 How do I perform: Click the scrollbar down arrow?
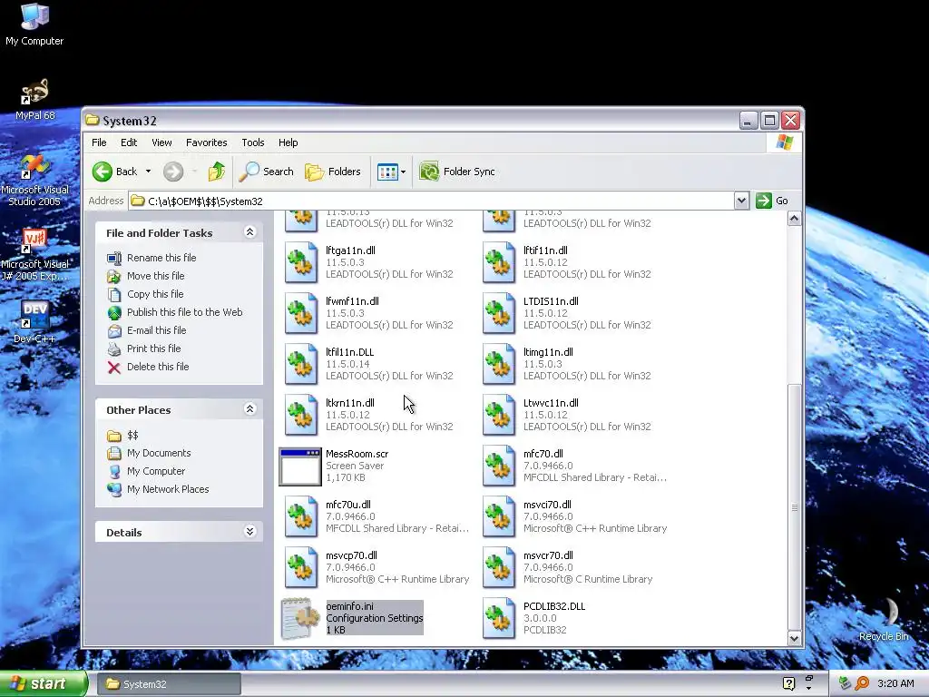click(x=794, y=638)
